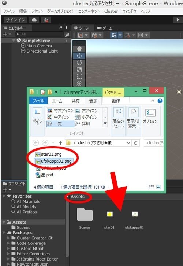Open the pivot mode dropdown arrow
The image size is (183, 266).
click(x=86, y=35)
